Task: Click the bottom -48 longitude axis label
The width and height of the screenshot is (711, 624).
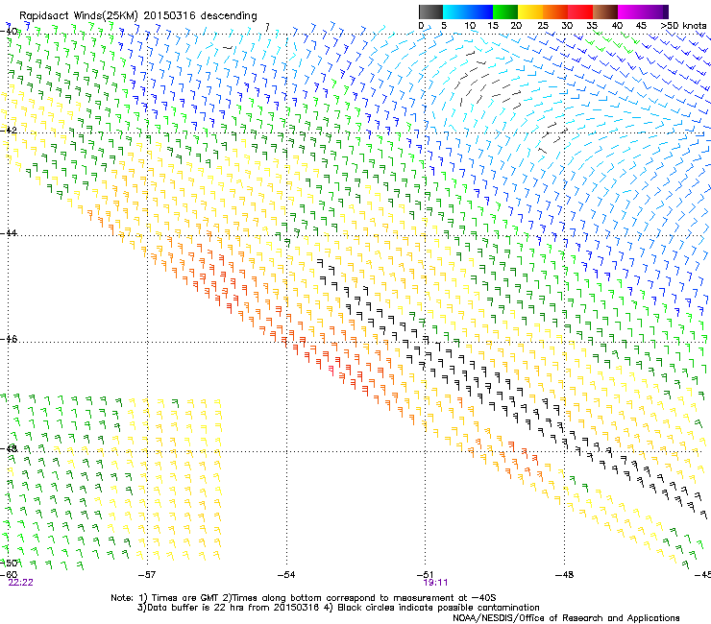Action: (x=565, y=575)
